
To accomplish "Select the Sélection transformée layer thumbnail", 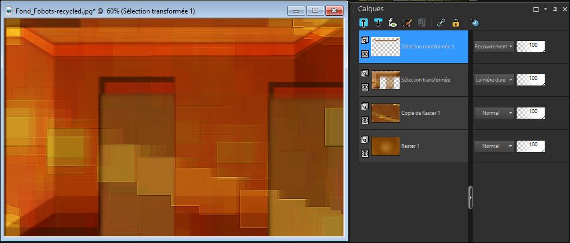I will point(386,80).
